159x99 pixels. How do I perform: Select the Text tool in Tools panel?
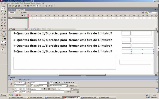pyautogui.click(x=5, y=17)
